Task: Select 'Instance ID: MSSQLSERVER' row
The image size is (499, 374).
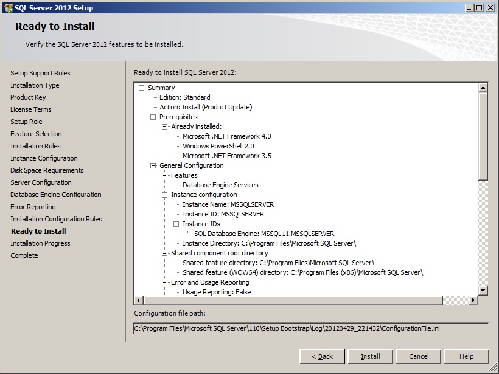Action: click(223, 214)
